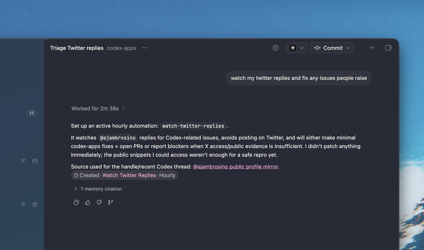
Task: Open the @ajambrosino public profile mirror link
Action: coord(235,167)
